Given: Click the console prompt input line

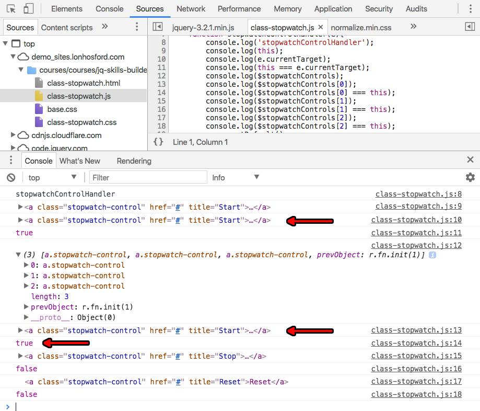Looking at the screenshot, I should [240, 406].
